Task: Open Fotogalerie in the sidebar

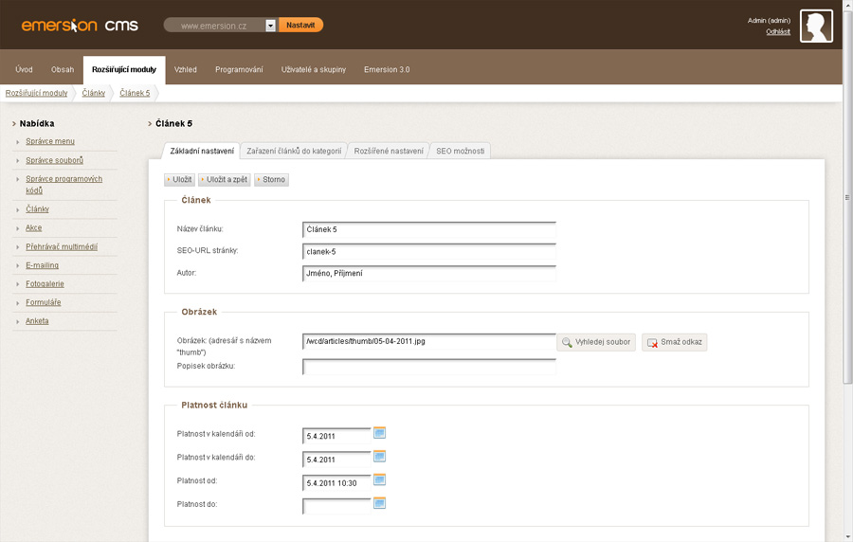Action: [x=45, y=284]
